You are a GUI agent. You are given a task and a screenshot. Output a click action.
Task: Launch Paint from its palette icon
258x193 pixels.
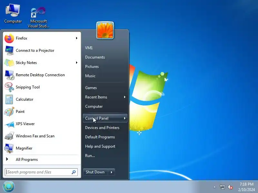(x=9, y=112)
